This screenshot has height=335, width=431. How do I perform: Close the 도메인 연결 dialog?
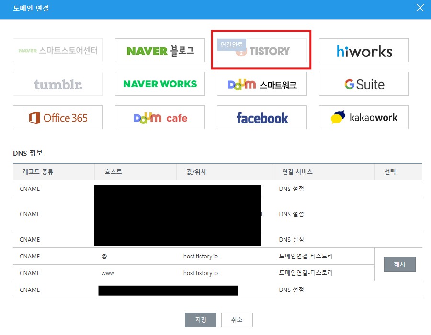(420, 8)
